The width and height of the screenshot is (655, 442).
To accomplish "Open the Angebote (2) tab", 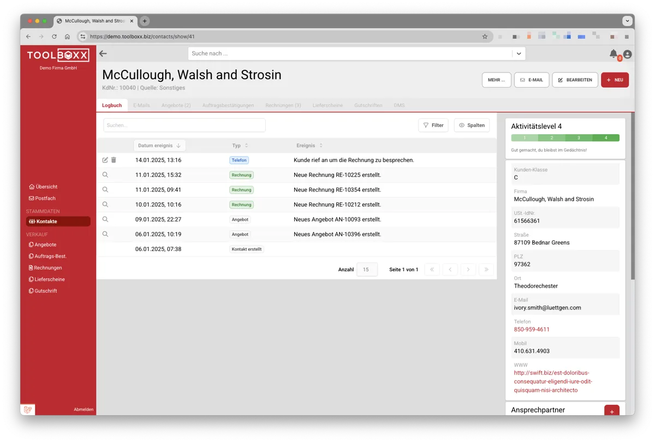I will click(176, 105).
